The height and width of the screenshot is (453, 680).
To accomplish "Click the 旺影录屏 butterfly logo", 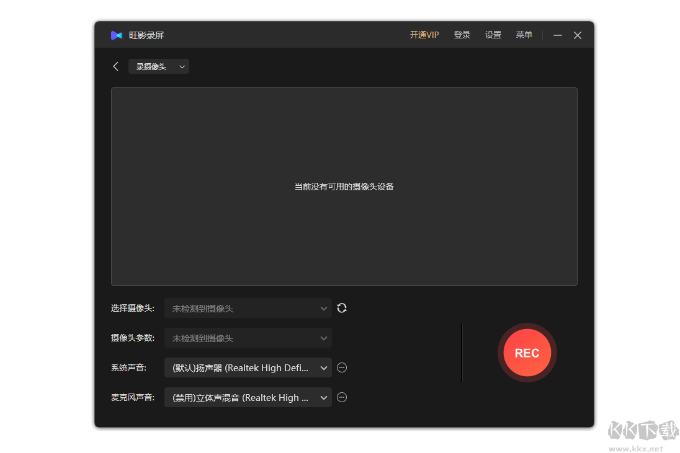I will tap(117, 35).
